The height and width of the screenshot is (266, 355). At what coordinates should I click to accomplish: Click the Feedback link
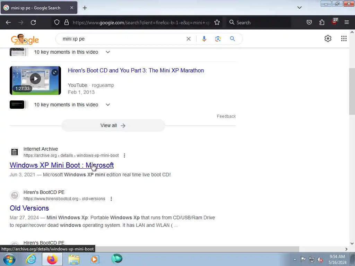point(226,116)
